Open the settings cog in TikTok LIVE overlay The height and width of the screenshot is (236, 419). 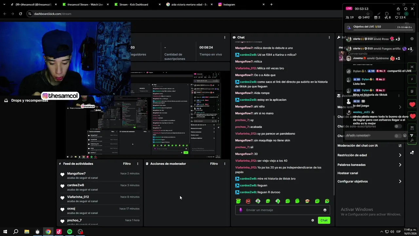[406, 9]
